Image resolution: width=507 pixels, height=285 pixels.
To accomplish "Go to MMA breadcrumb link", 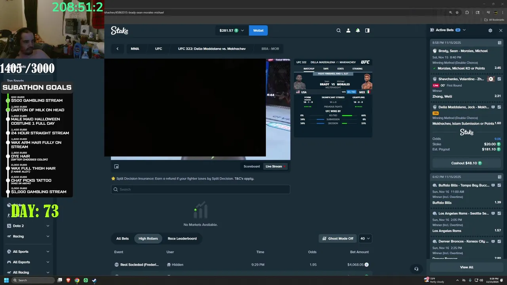I will pos(135,49).
